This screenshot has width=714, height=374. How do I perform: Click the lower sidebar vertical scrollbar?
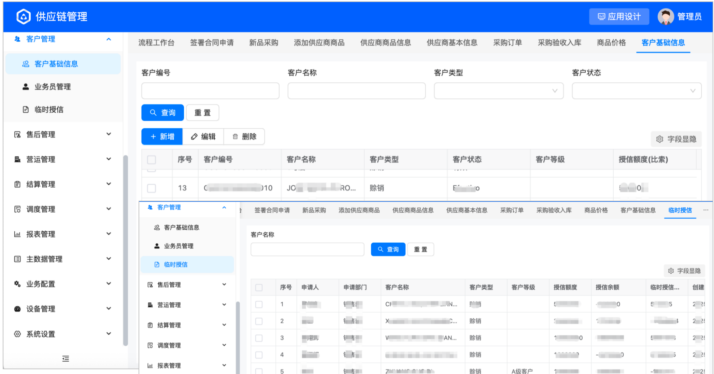[x=238, y=338]
